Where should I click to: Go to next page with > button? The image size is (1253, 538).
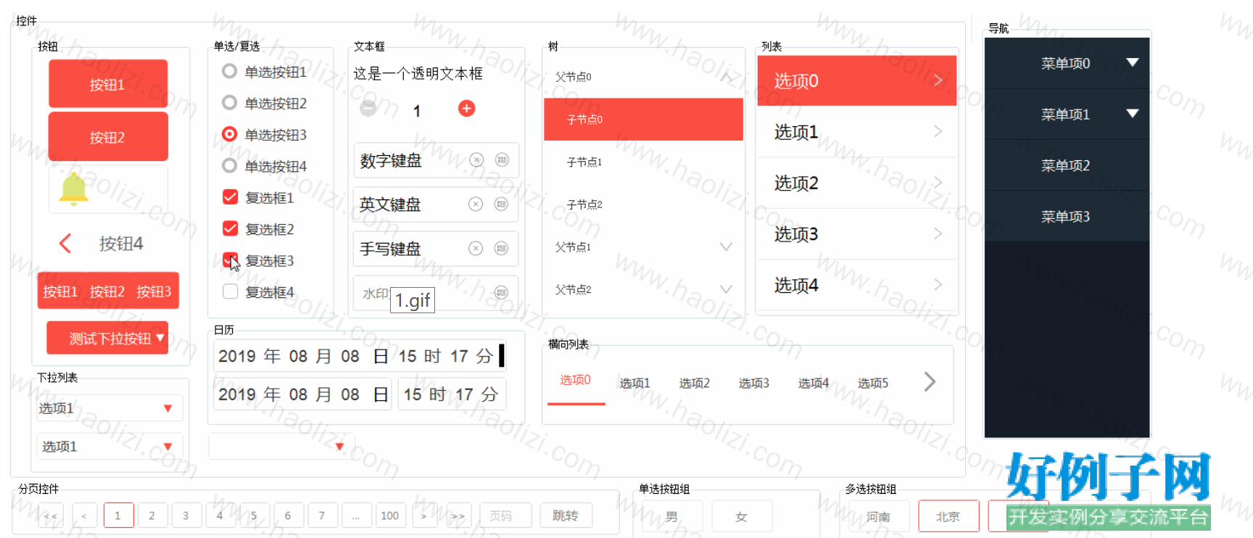pyautogui.click(x=423, y=516)
